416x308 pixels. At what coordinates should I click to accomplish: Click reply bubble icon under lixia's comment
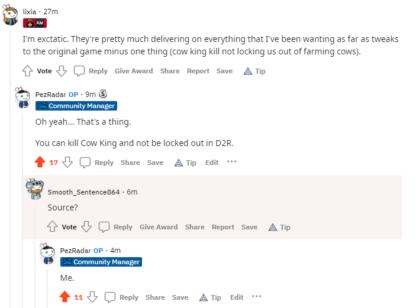tap(79, 71)
